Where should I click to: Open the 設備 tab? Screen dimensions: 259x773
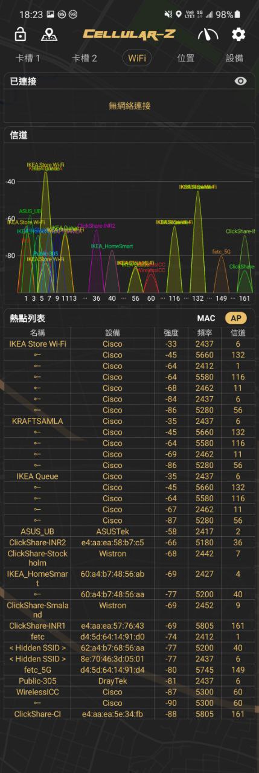234,58
